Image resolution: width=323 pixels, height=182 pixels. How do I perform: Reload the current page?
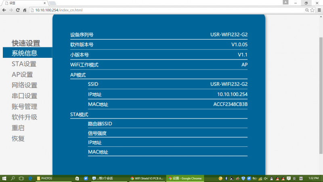[18, 10]
